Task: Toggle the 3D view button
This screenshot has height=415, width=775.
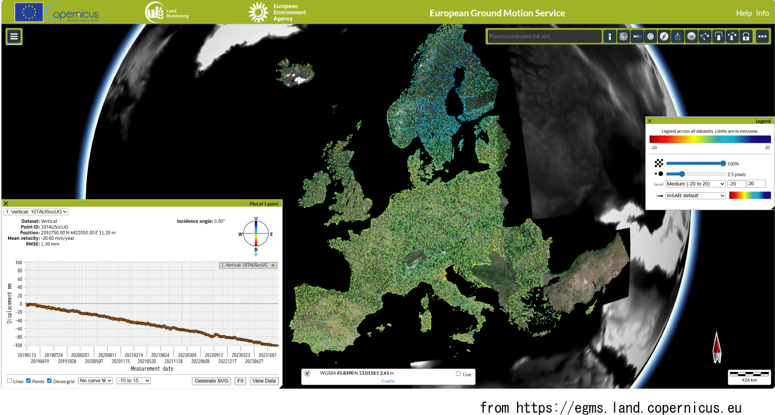Action: [691, 37]
